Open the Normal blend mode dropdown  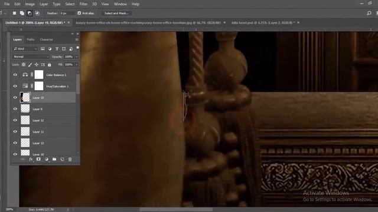tap(31, 57)
